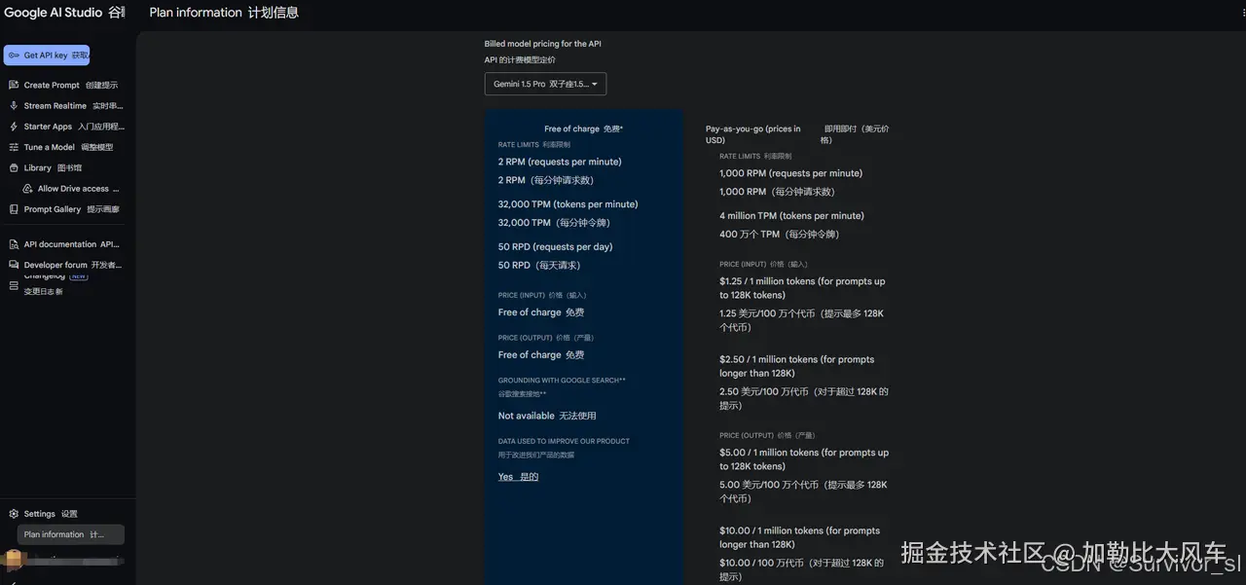Viewport: 1246px width, 585px height.
Task: Click 'Not available' grounding value
Action: pyautogui.click(x=527, y=416)
